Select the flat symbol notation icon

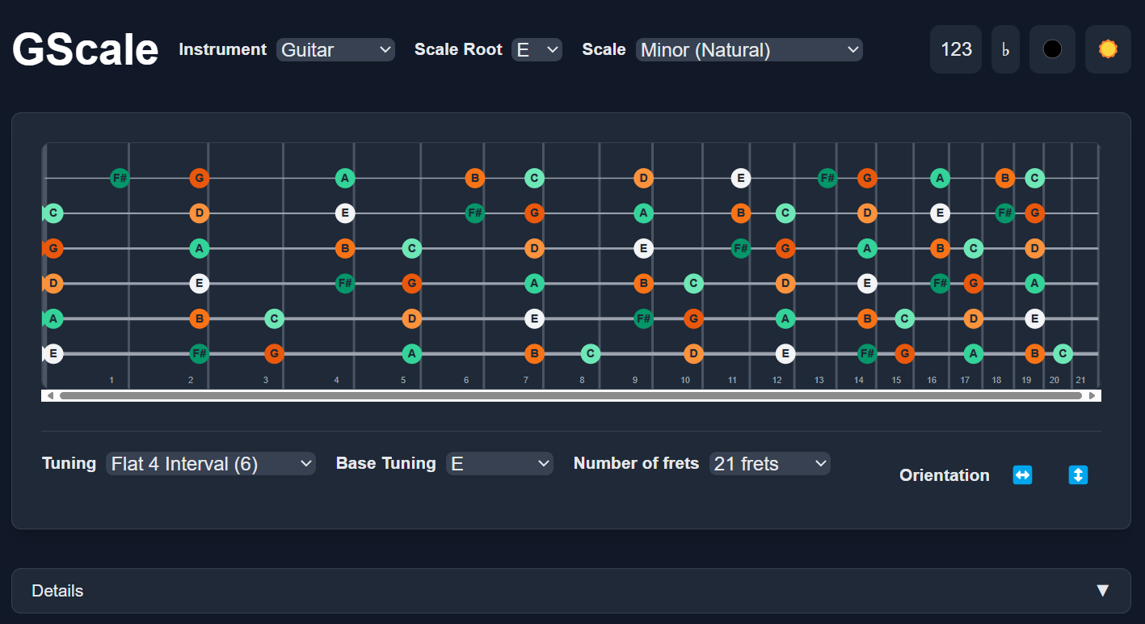pyautogui.click(x=1005, y=48)
